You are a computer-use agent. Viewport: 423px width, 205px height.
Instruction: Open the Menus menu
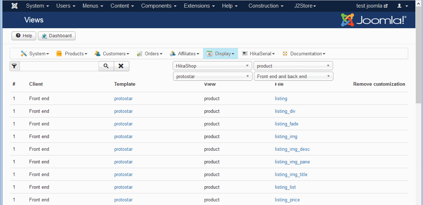93,6
